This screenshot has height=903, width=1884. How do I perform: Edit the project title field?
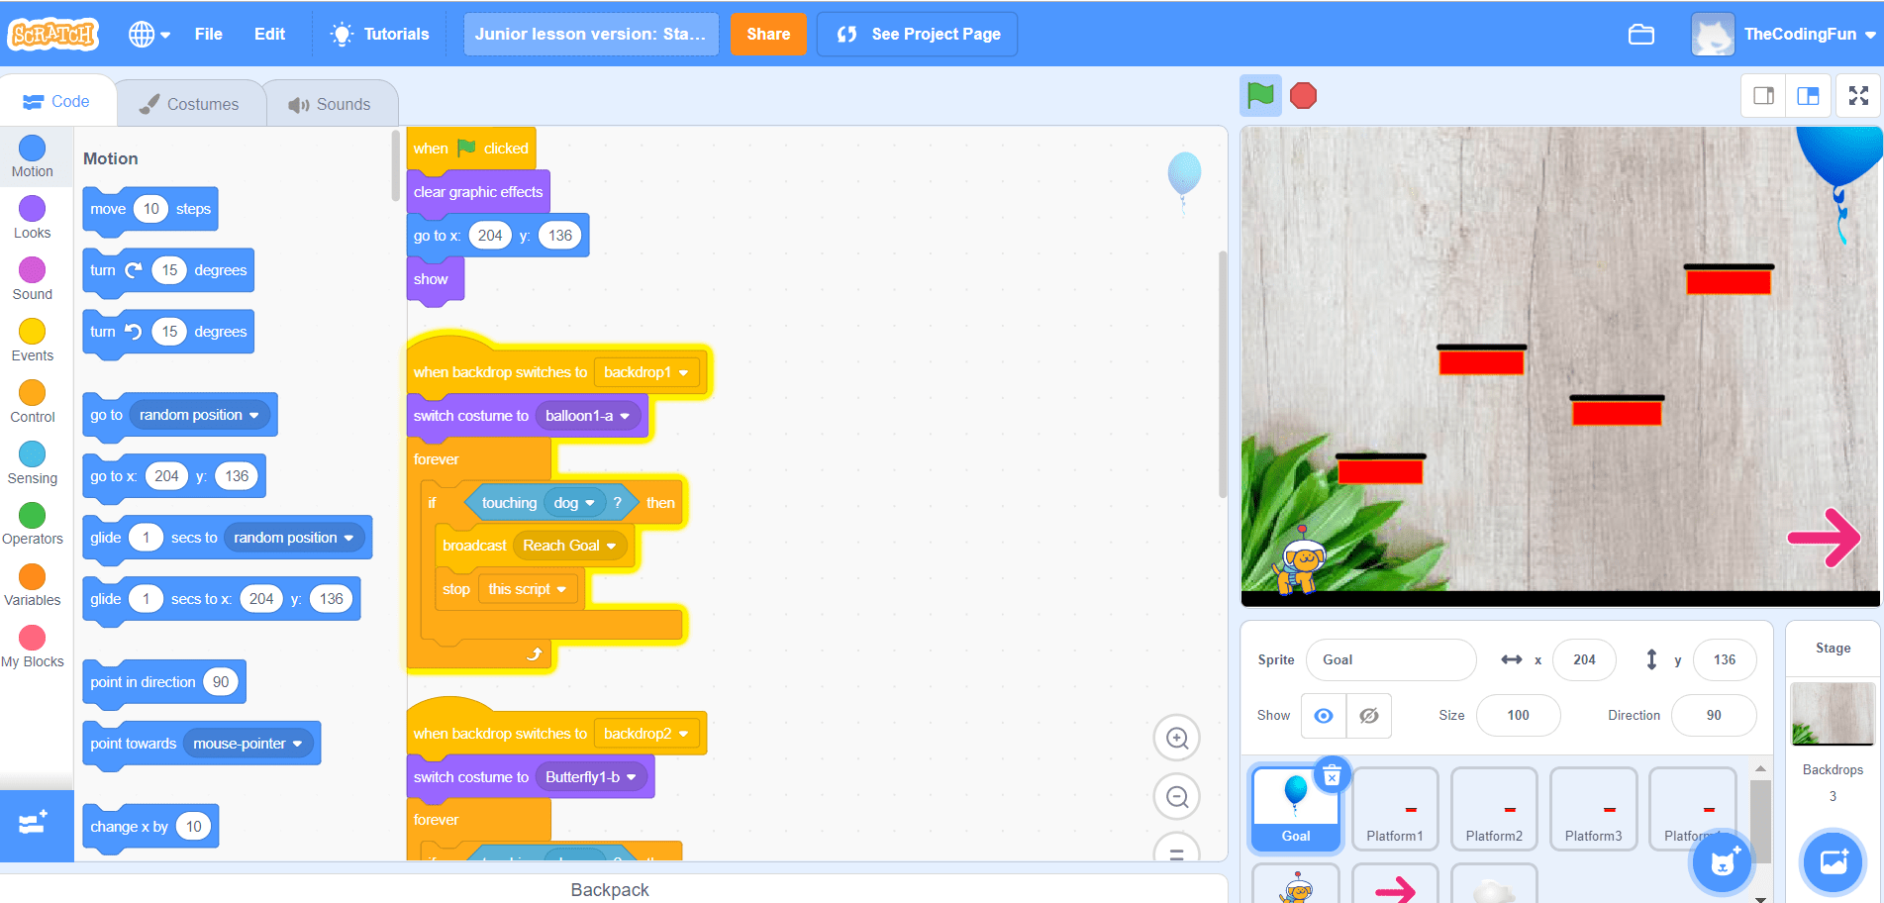(x=591, y=34)
